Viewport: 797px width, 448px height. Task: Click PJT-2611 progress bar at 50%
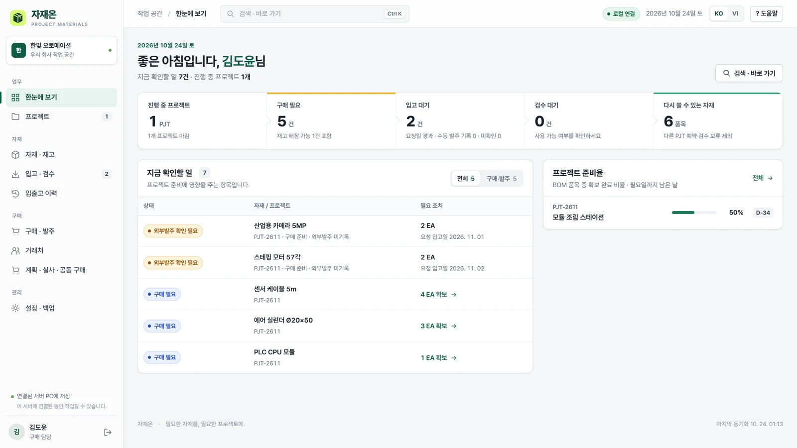(694, 213)
